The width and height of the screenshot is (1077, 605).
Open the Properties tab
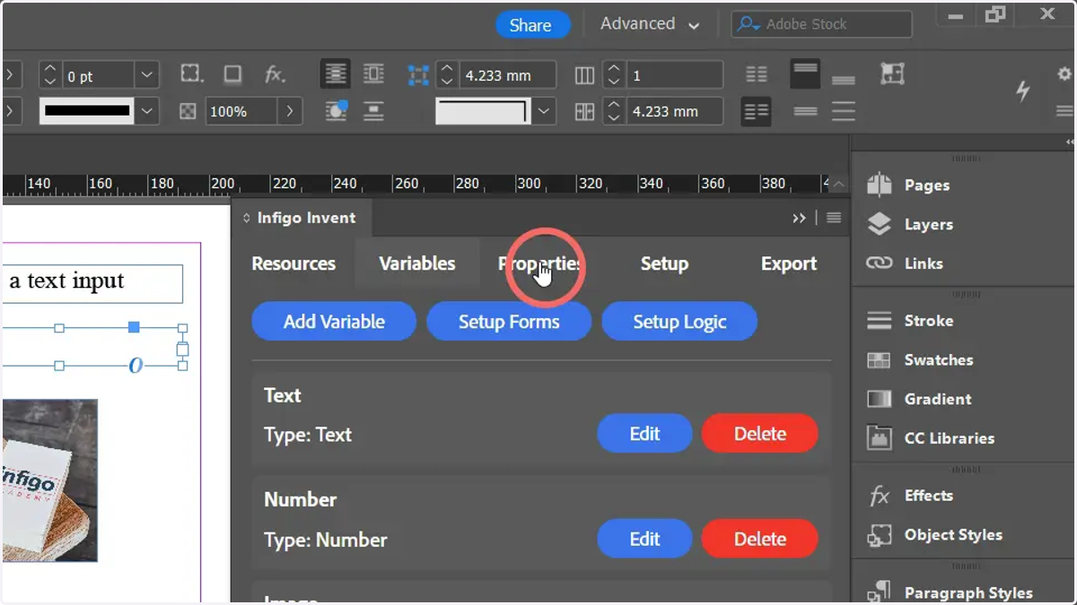pos(541,264)
